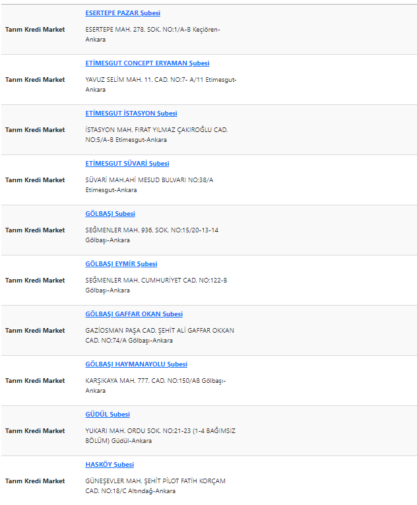
Task: Open the ETİMESGUT İSTASYON Şubesi link
Action: coord(131,114)
